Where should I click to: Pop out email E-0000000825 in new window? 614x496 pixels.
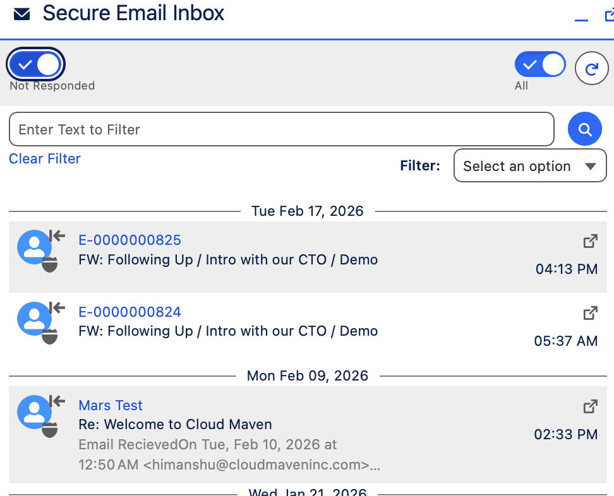click(x=591, y=241)
